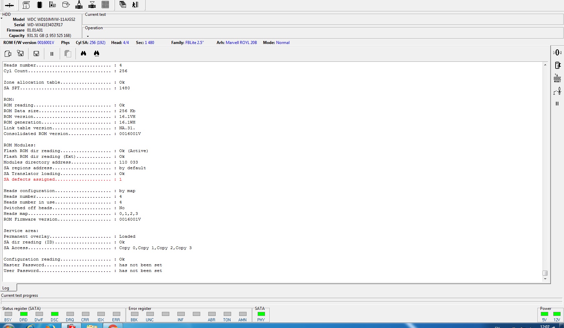Click the ERR status indicator
The width and height of the screenshot is (564, 328).
[x=116, y=314]
